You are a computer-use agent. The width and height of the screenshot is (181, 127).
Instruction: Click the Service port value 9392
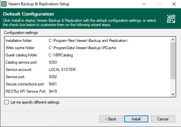click(x=53, y=77)
